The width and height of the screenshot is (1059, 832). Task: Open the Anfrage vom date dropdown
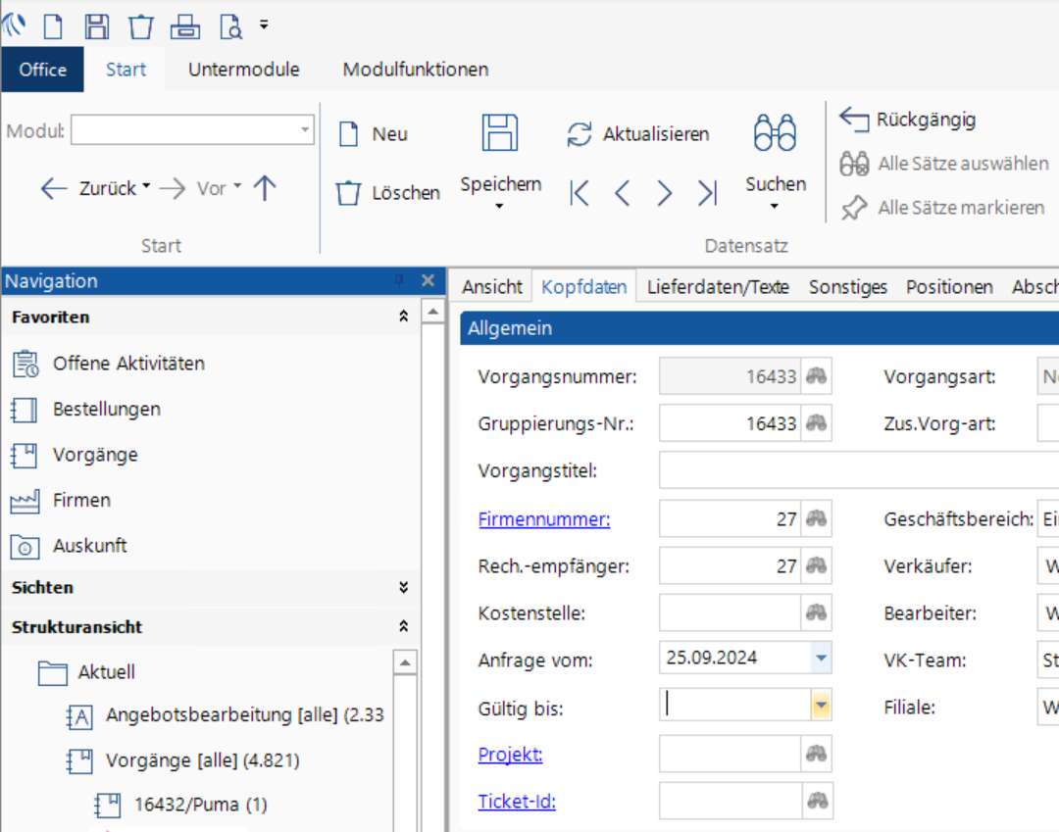click(821, 658)
